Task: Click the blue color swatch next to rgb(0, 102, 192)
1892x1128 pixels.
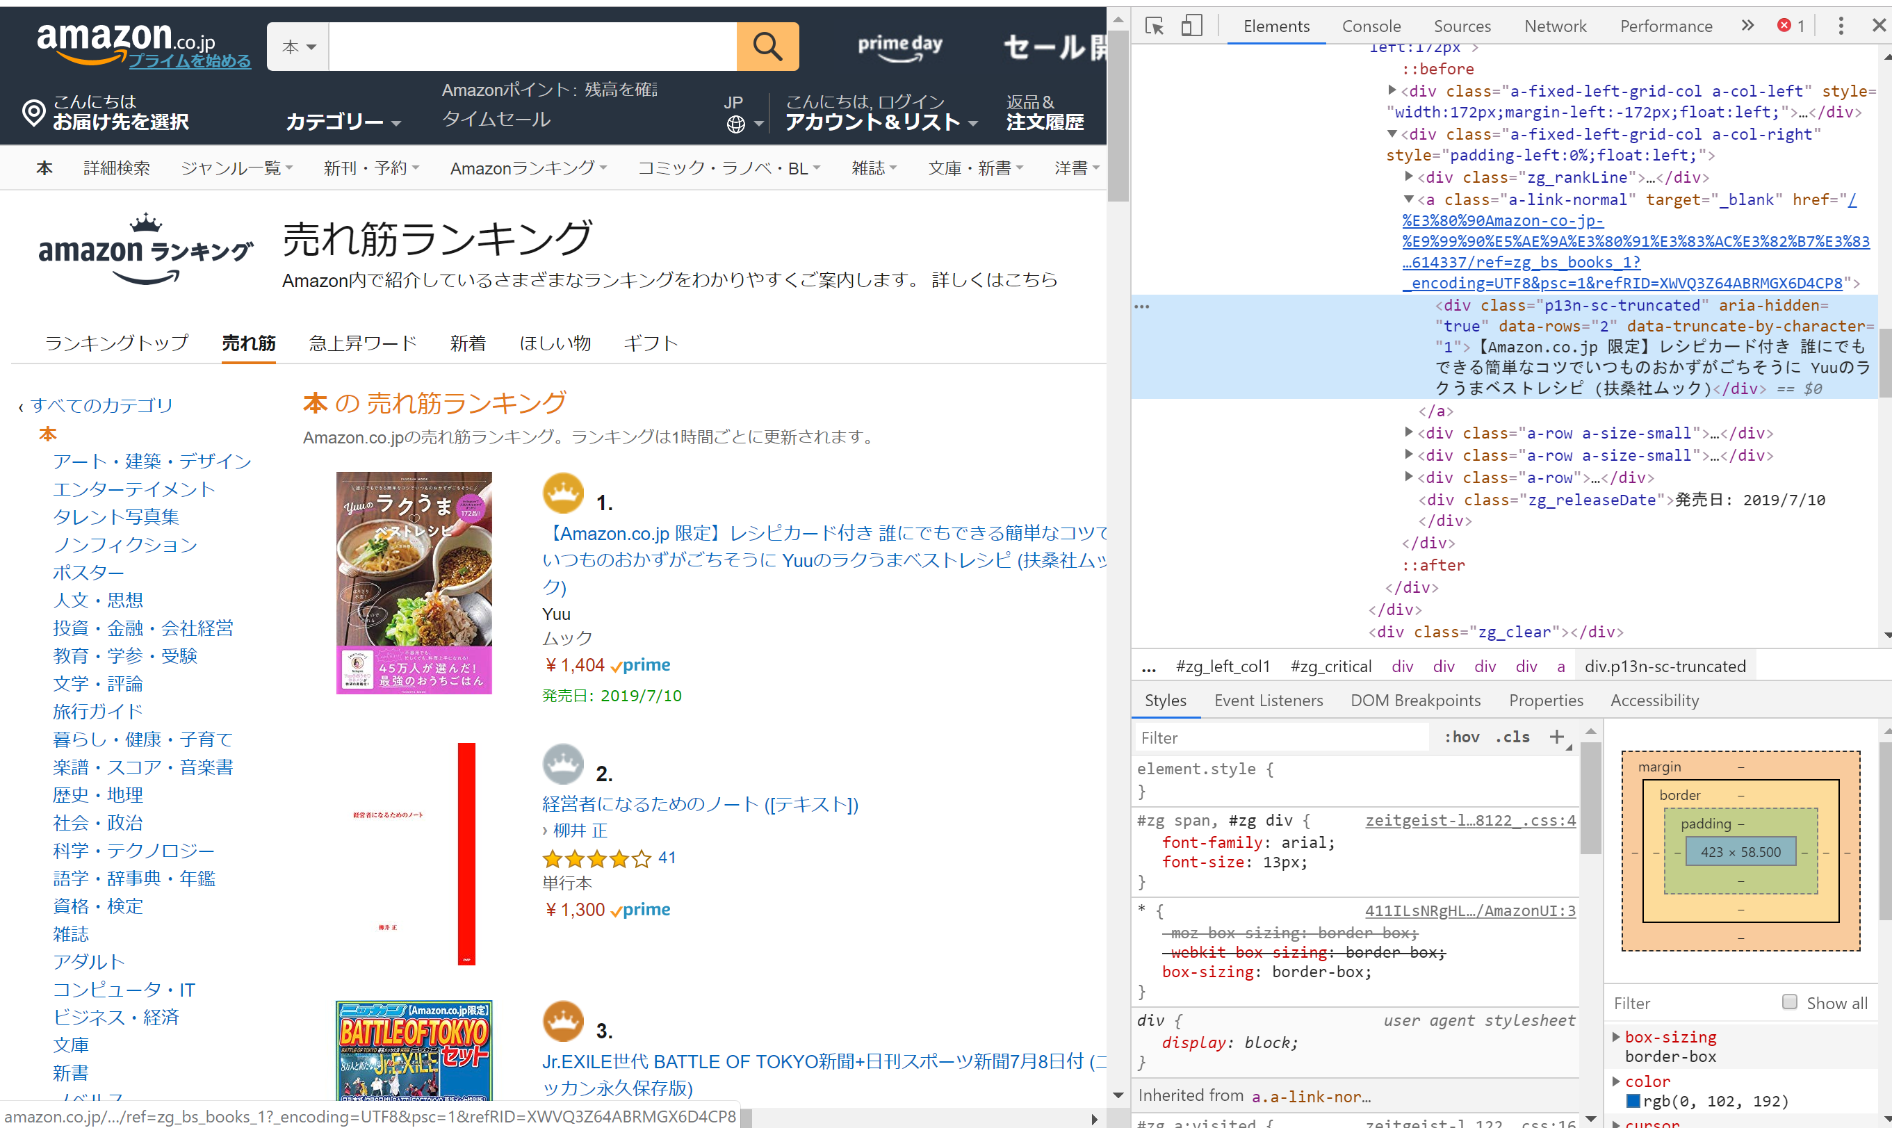Action: (1634, 1101)
